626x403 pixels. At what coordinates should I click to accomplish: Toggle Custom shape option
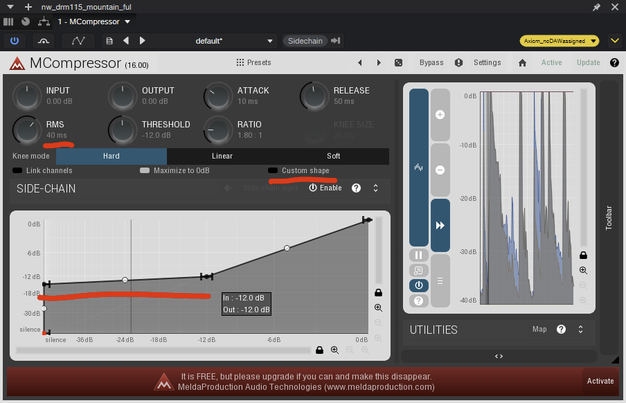298,170
